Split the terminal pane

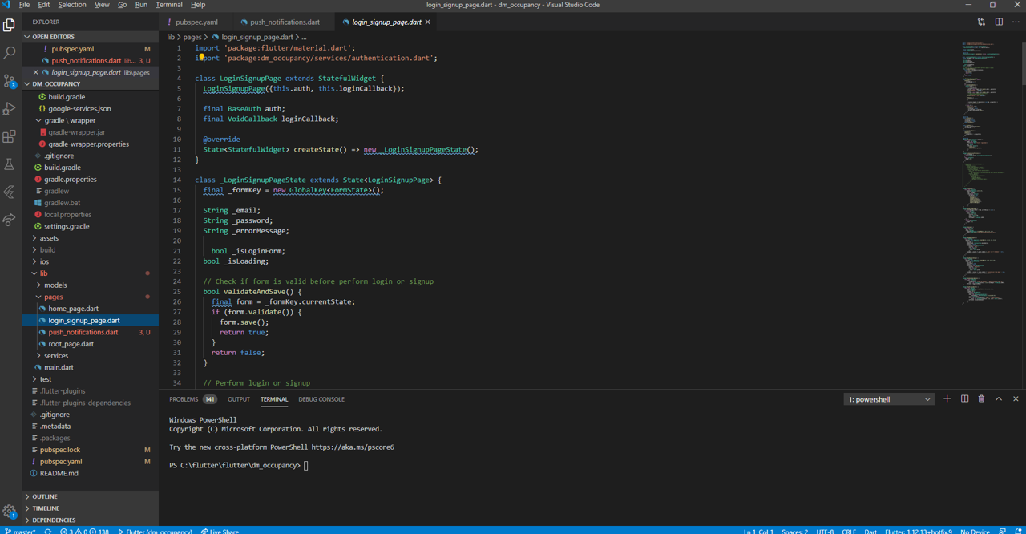[964, 398]
